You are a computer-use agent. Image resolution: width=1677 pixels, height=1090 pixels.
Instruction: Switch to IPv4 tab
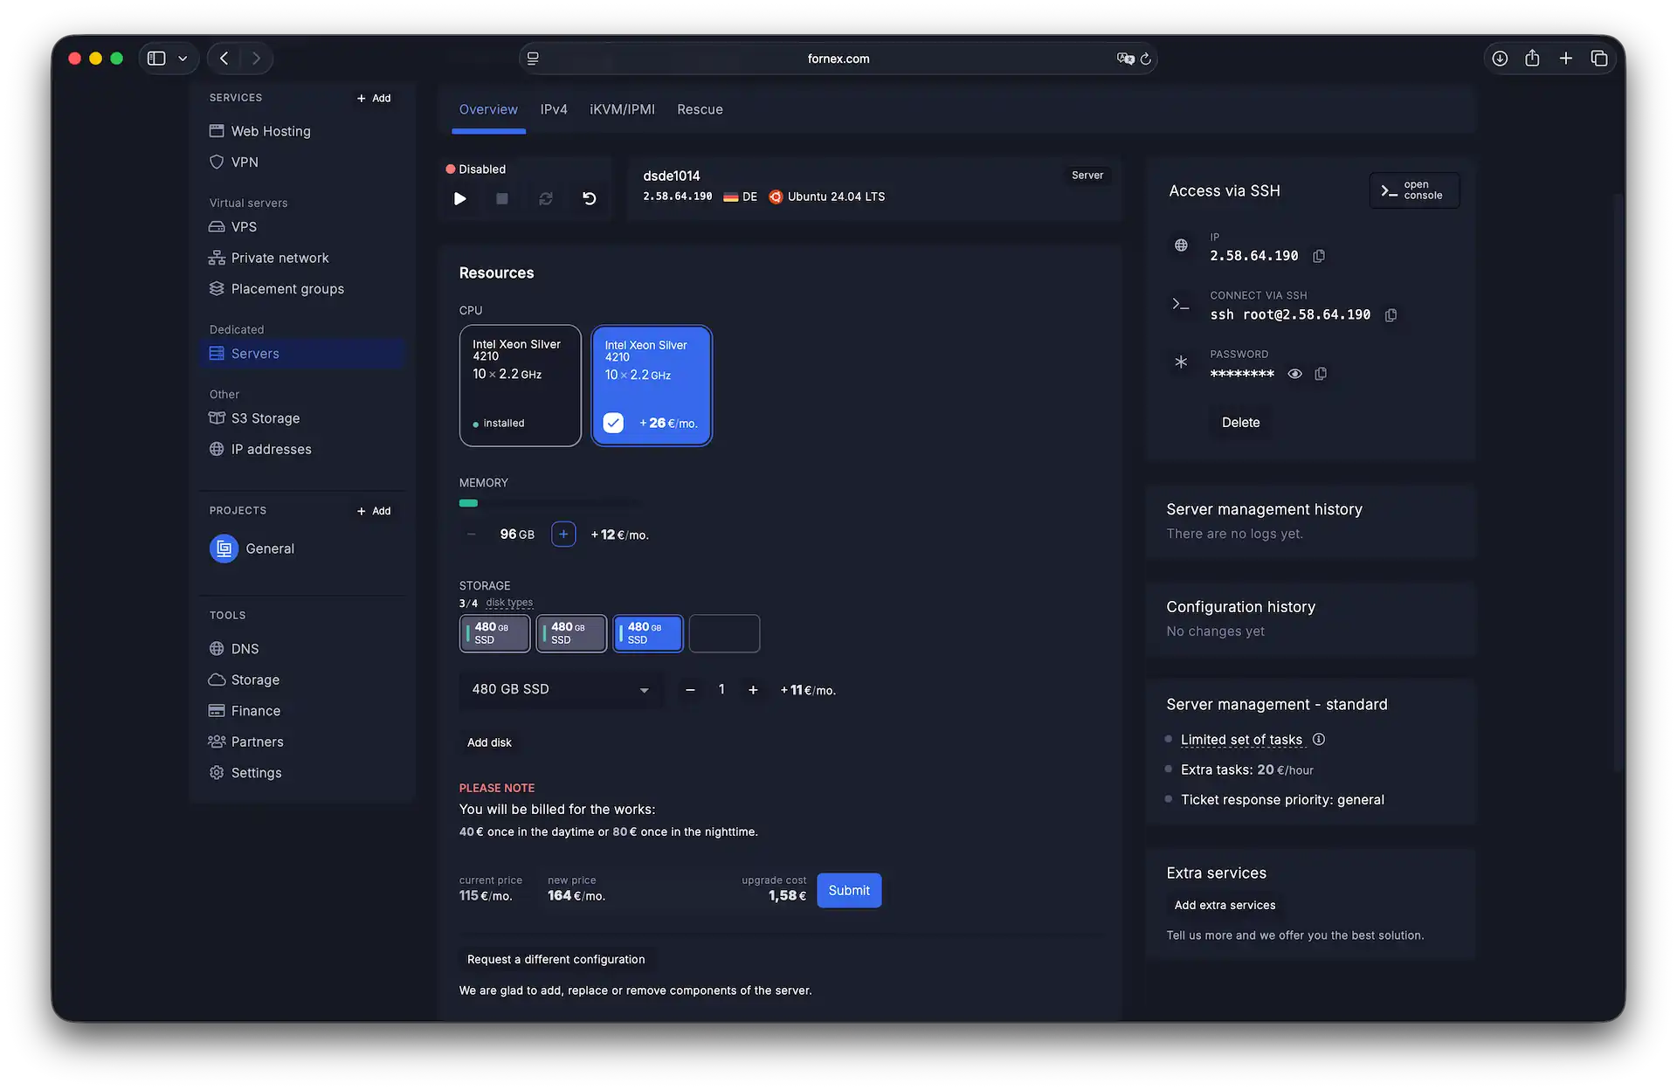[x=554, y=110]
